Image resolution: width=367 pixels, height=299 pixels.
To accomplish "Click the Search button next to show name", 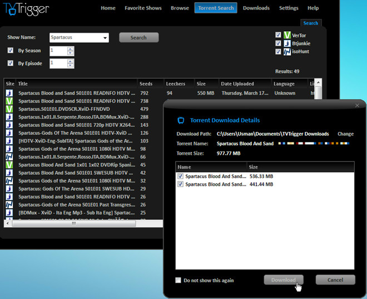I will [x=139, y=37].
